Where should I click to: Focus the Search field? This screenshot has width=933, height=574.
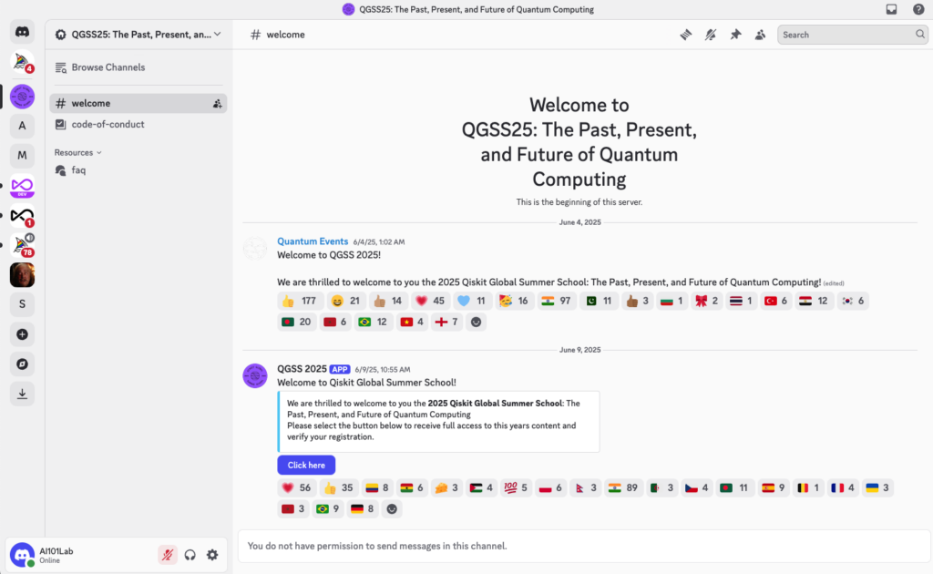click(852, 35)
